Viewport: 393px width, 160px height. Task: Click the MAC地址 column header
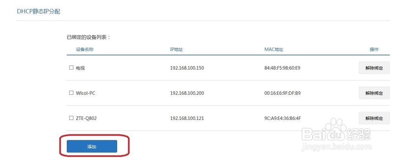point(274,50)
